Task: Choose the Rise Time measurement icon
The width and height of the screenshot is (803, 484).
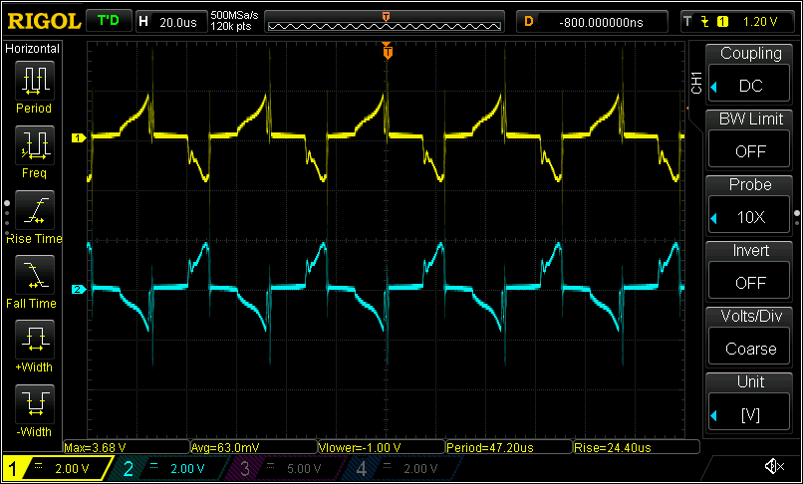Action: [34, 210]
